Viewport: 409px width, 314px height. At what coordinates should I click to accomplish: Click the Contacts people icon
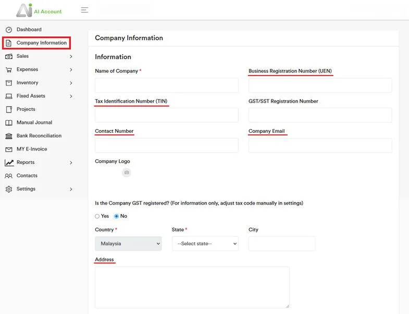(x=8, y=176)
